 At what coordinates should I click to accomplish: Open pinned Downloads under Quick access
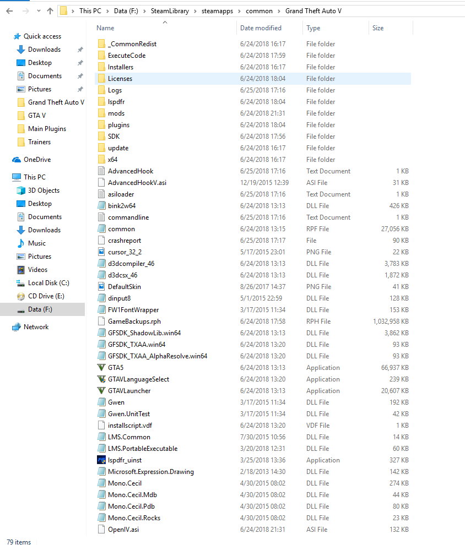(44, 50)
